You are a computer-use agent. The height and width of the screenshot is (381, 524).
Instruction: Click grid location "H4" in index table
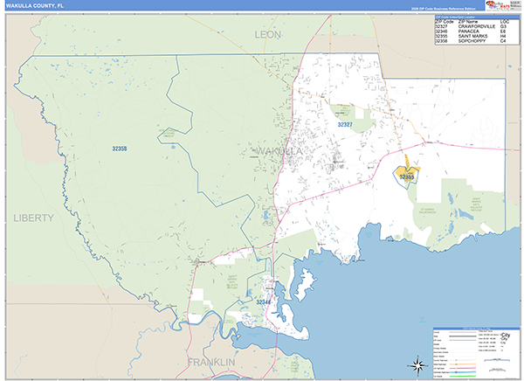point(503,36)
